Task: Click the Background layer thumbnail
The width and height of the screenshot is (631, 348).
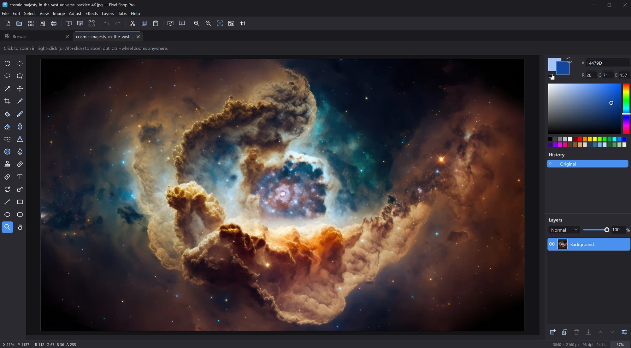Action: pos(563,244)
